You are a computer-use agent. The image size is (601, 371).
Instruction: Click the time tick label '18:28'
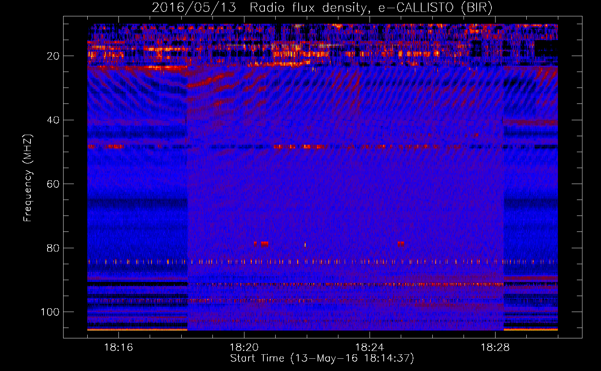(x=495, y=348)
